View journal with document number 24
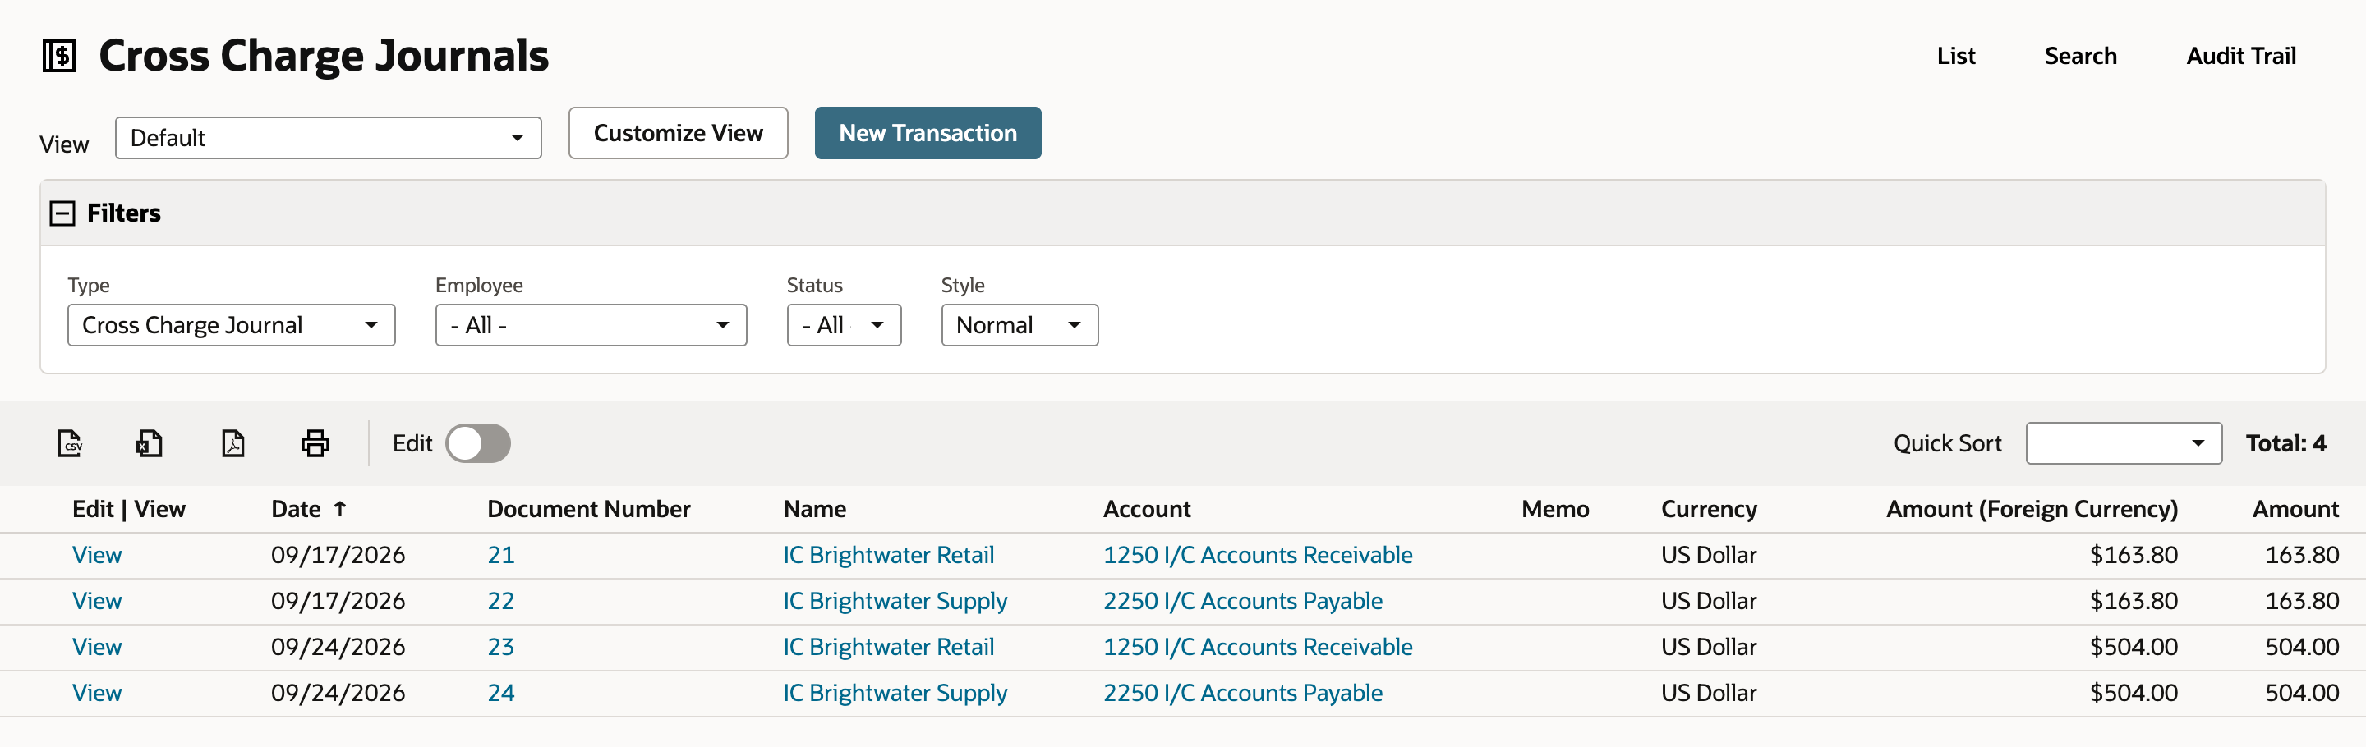The width and height of the screenshot is (2366, 747). click(x=98, y=693)
